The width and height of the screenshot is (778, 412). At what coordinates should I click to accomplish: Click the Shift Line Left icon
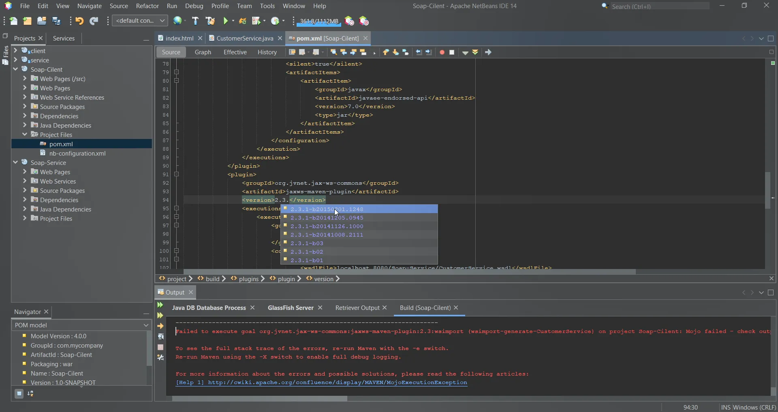419,52
